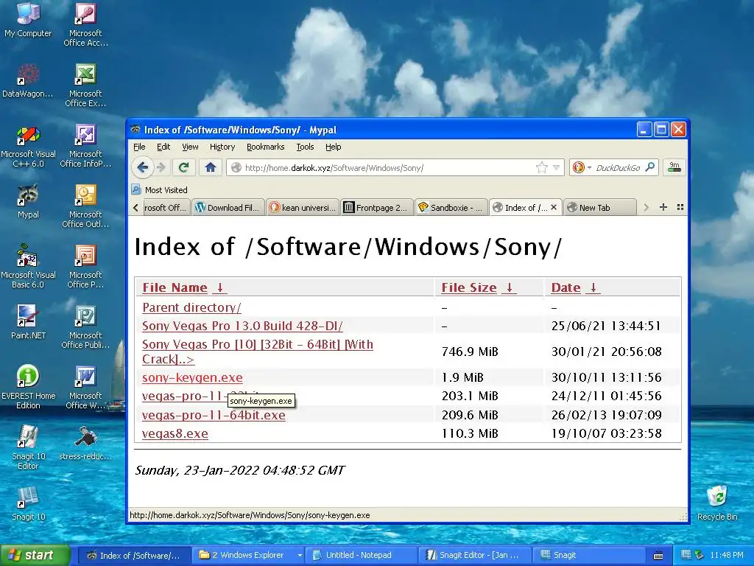Click the 746.9 MiB file size cell

click(x=470, y=352)
